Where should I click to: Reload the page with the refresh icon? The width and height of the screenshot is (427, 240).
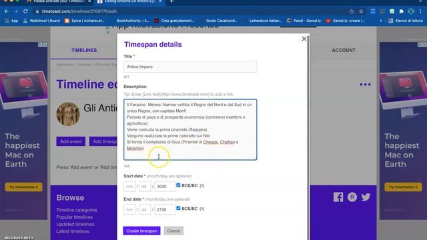point(25,11)
